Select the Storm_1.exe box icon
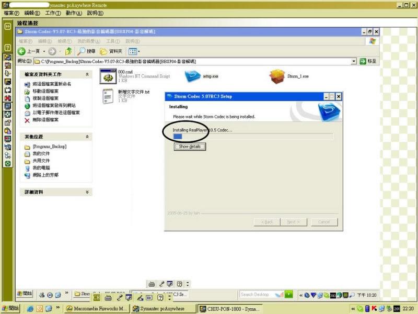Viewport: 418px width, 314px height. point(277,76)
